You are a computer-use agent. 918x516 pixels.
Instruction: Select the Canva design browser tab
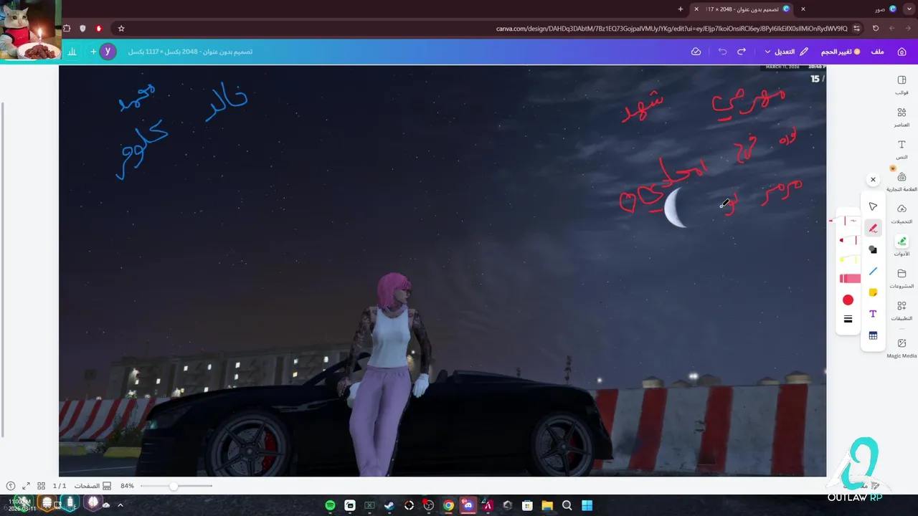pos(747,9)
